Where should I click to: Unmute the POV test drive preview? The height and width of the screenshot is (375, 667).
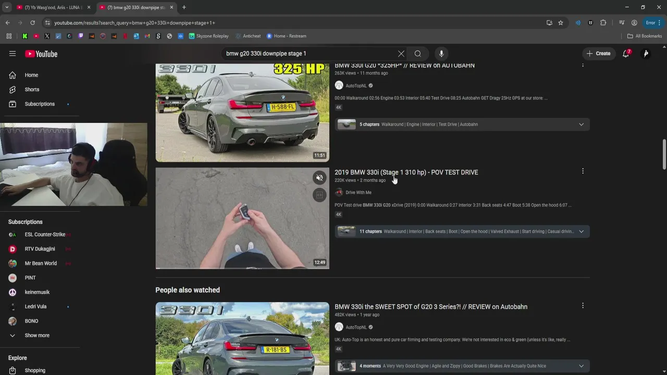[x=319, y=178]
